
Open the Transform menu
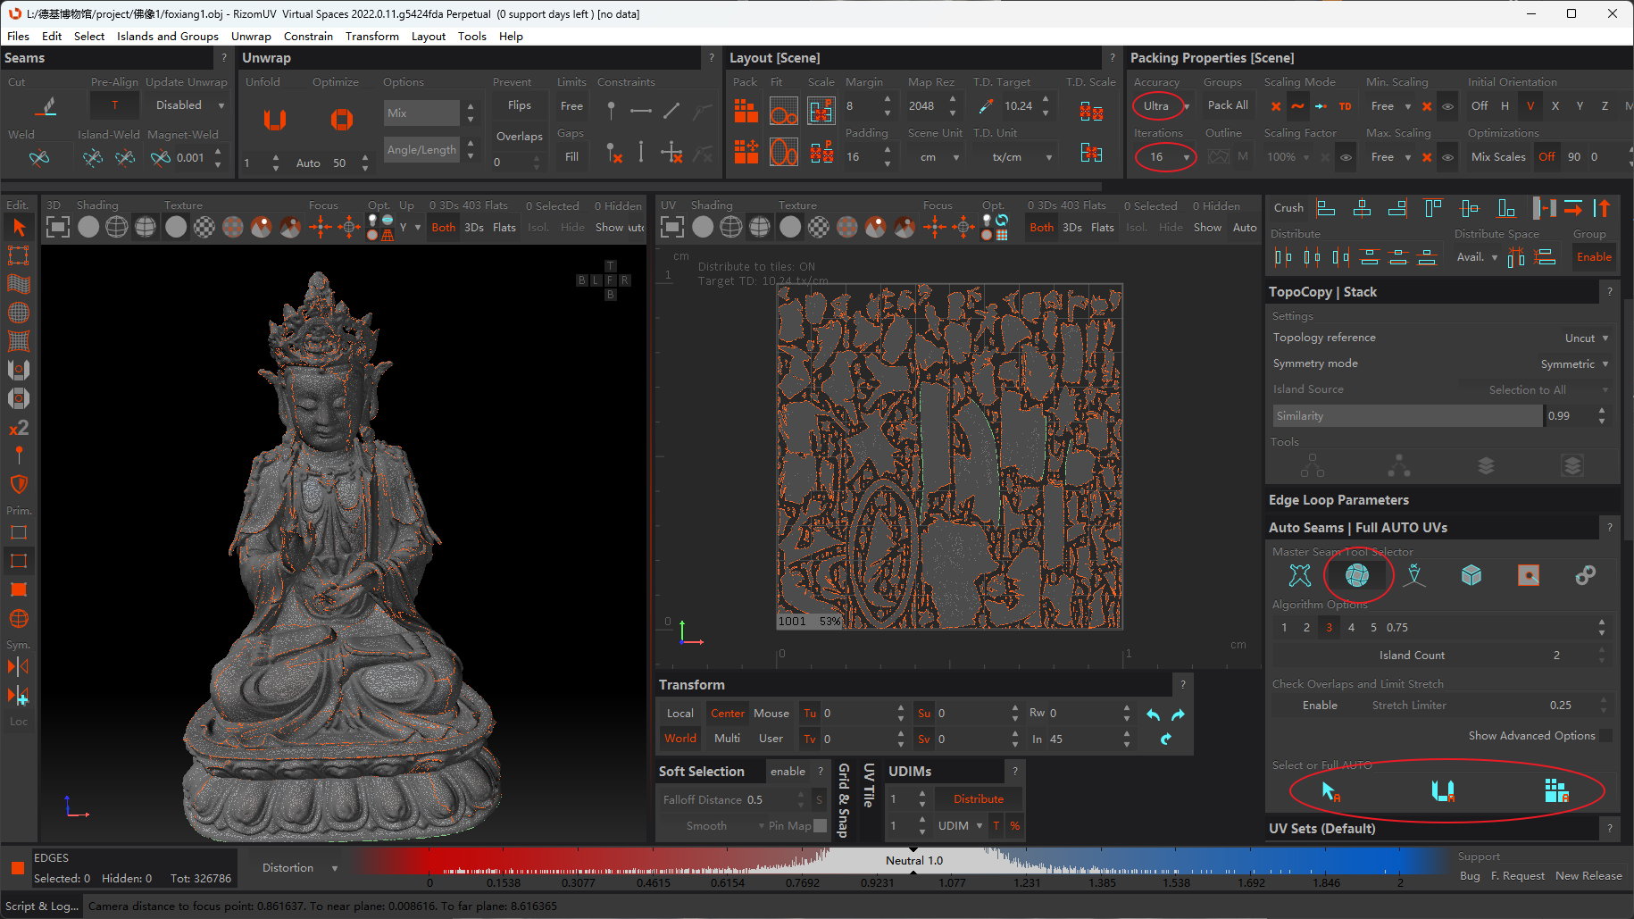[x=371, y=37]
